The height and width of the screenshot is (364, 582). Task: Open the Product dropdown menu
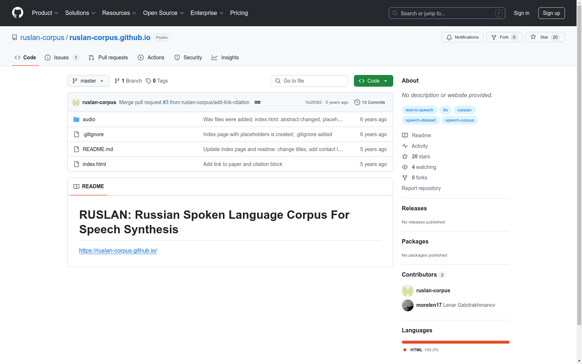[x=45, y=13]
